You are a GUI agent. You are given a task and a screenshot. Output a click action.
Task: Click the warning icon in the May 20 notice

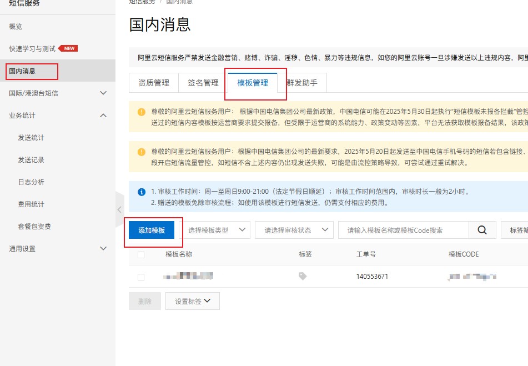coord(142,152)
